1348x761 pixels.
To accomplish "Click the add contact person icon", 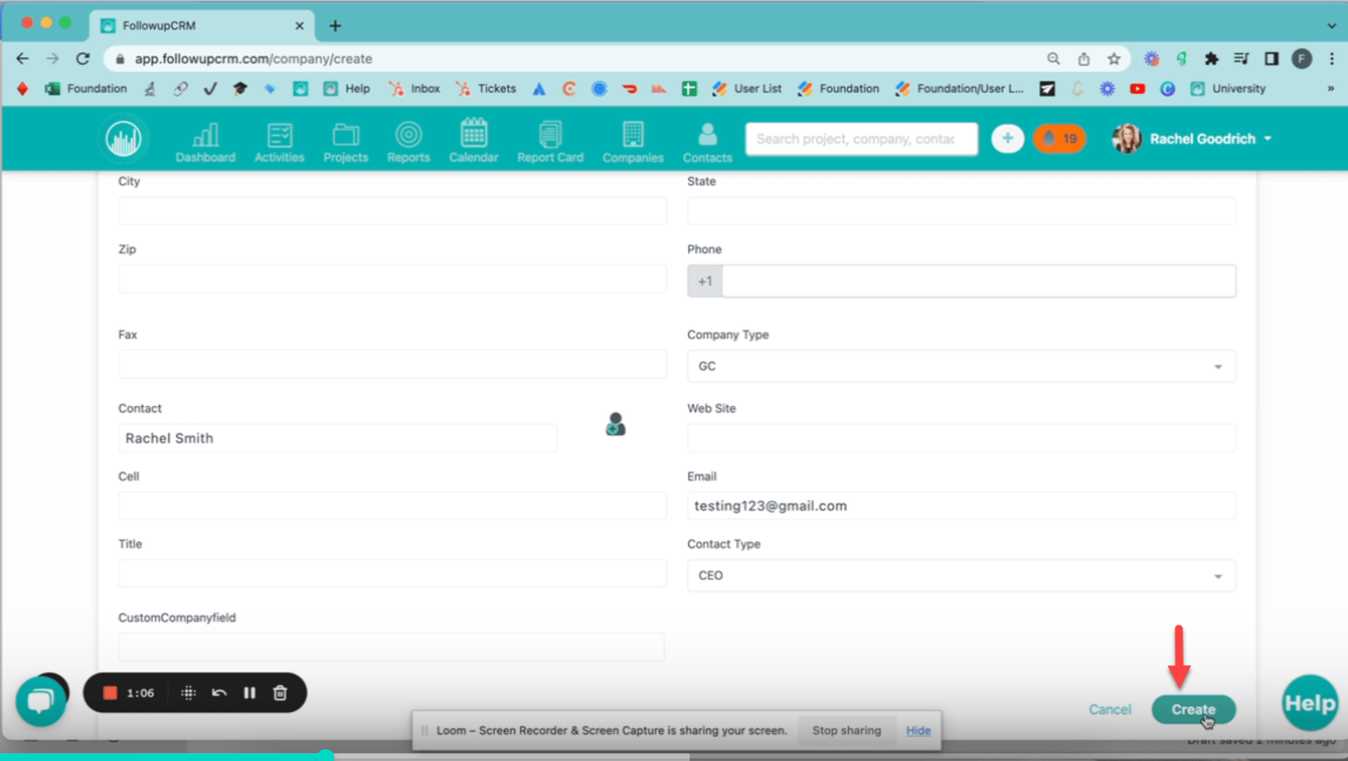I will click(x=615, y=425).
